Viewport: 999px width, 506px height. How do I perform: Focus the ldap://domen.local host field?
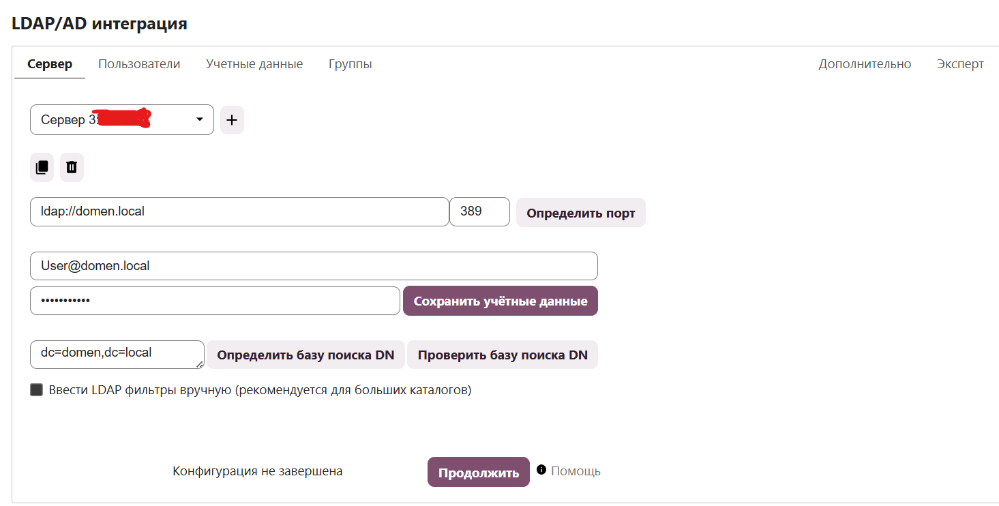[239, 211]
